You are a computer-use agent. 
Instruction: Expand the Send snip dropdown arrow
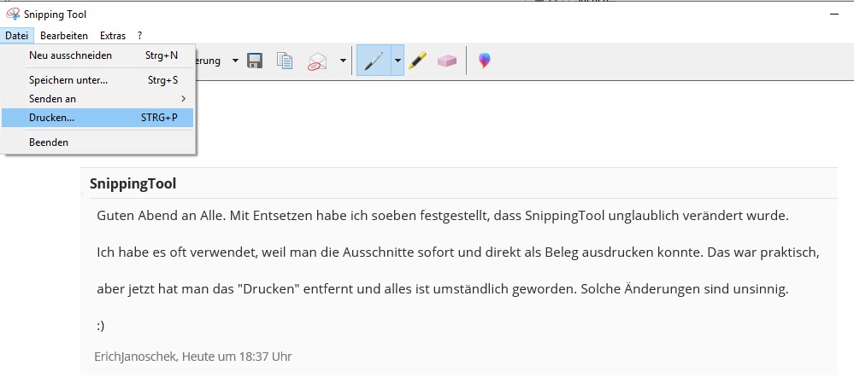pyautogui.click(x=343, y=61)
